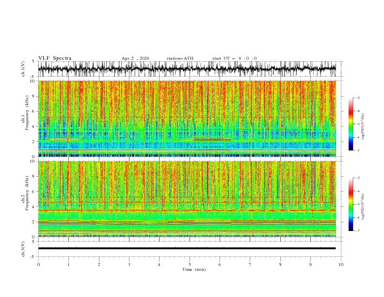The image size is (384, 297).
Task: Click the ch.3 flat black waveform trace
Action: (x=187, y=248)
